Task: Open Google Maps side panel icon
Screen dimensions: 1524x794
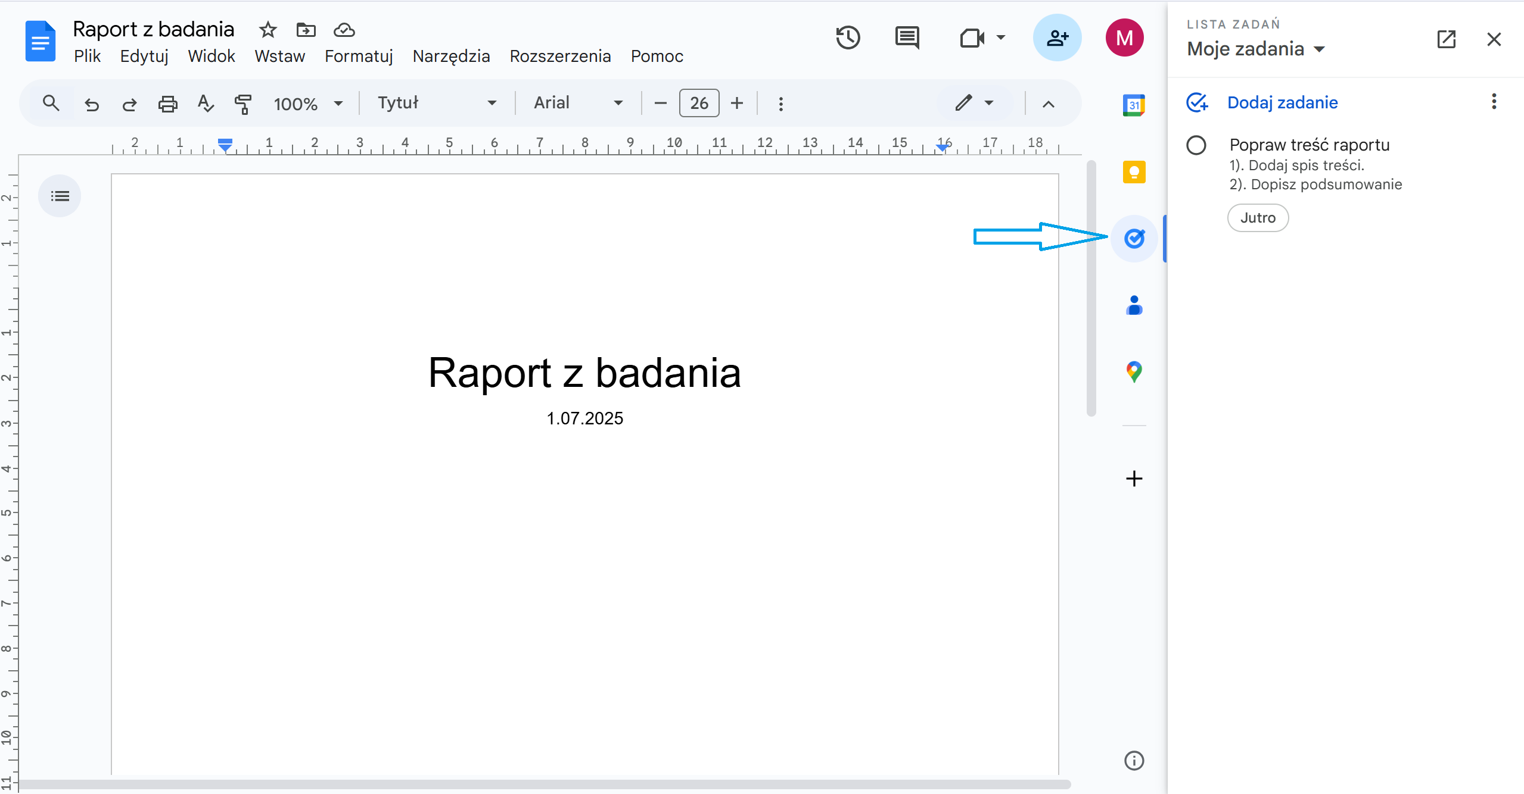Action: [1134, 372]
